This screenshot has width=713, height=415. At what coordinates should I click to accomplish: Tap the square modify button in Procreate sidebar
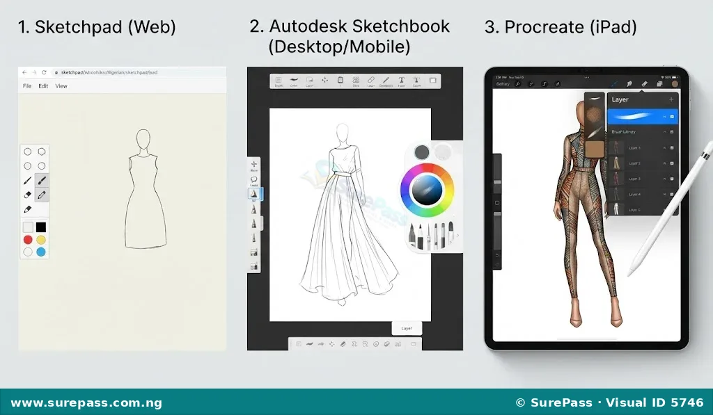[497, 203]
